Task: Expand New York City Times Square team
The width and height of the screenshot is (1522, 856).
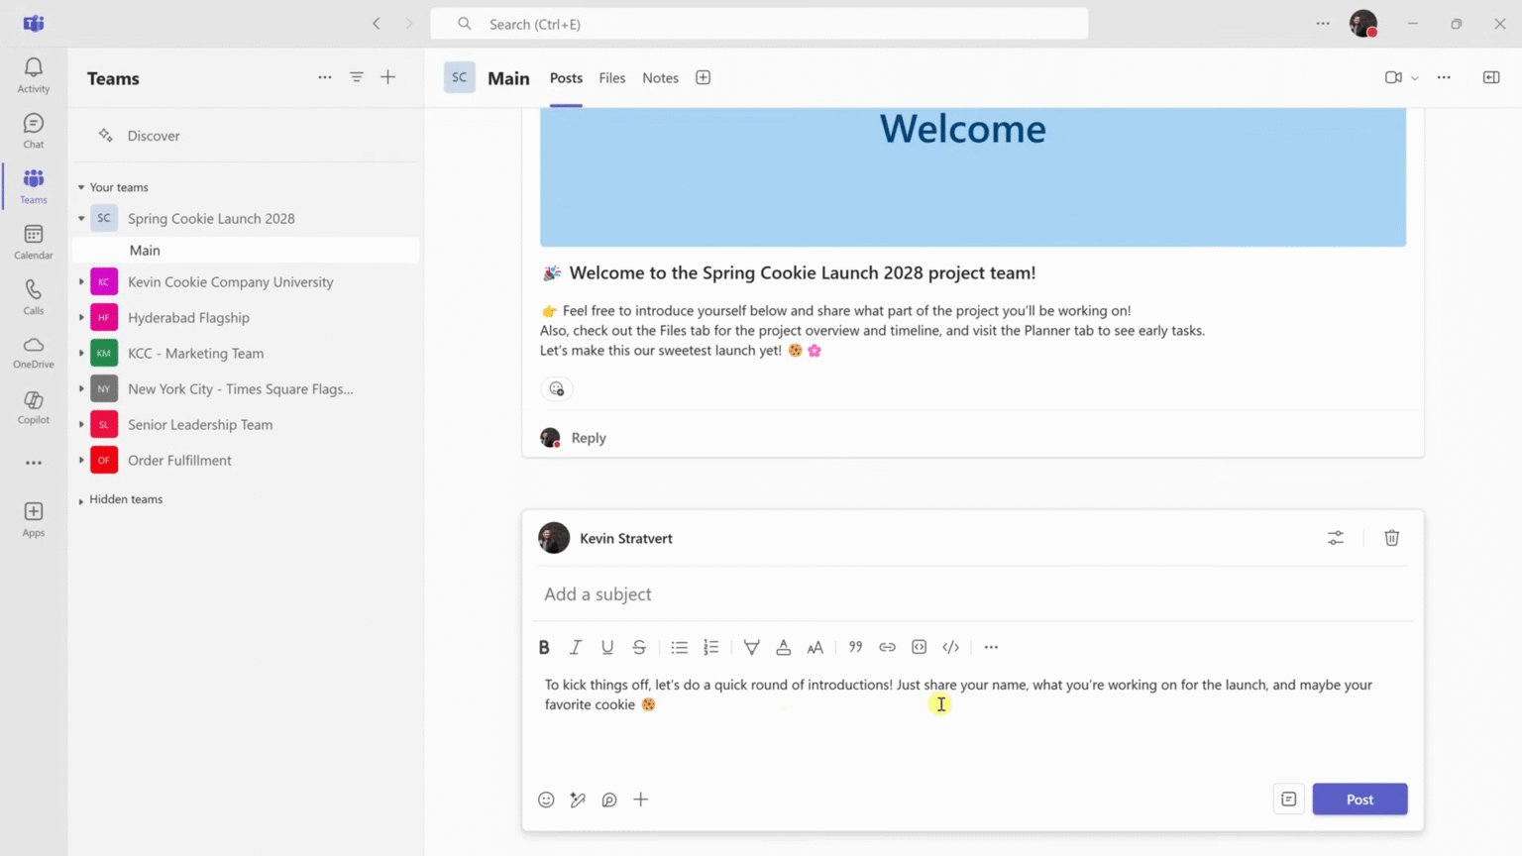Action: pyautogui.click(x=81, y=389)
